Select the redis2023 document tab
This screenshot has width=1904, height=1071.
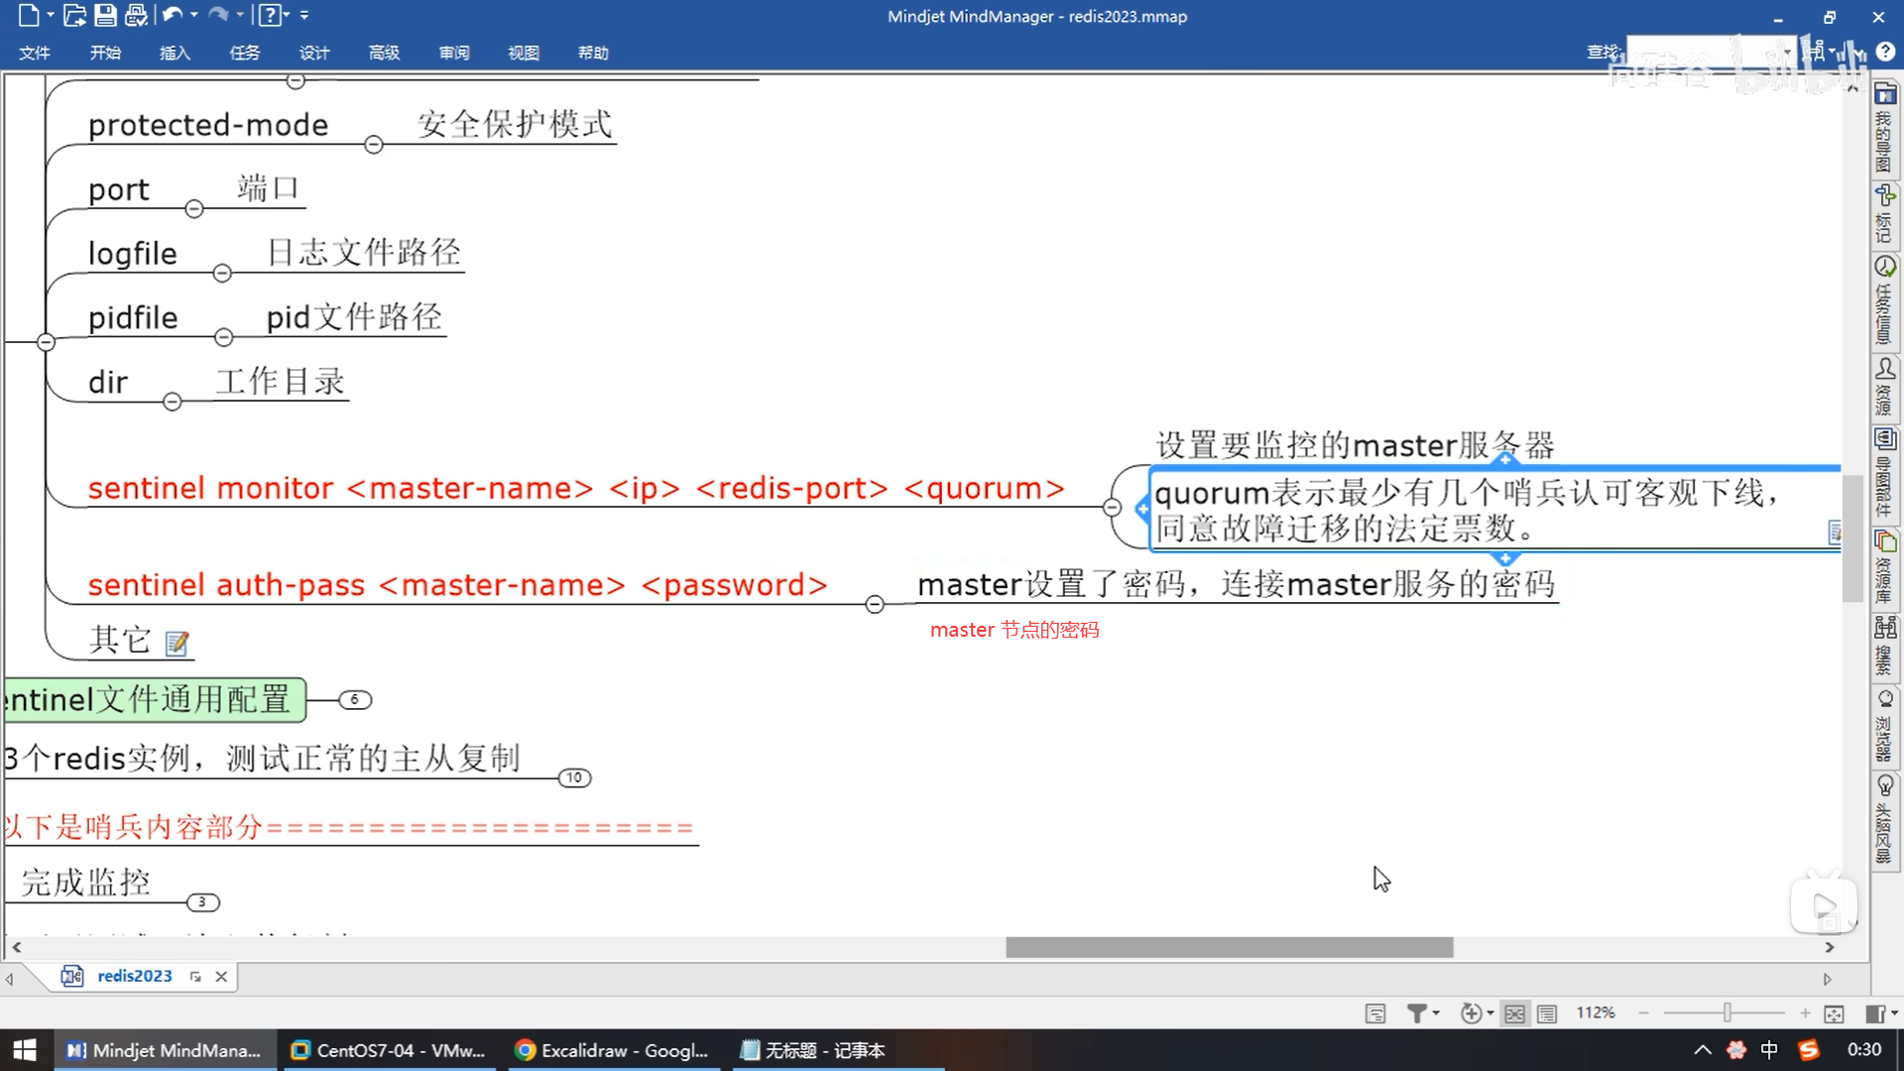134,976
